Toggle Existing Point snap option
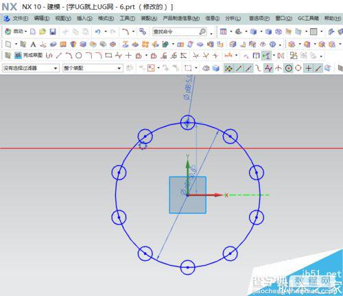343x296 pixels. [x=309, y=68]
